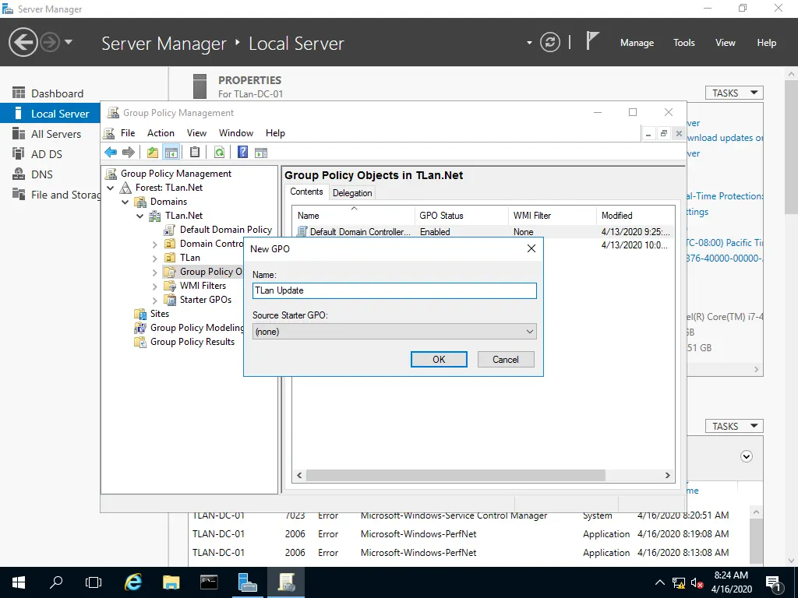Open the Action menu
This screenshot has width=798, height=598.
pyautogui.click(x=161, y=132)
